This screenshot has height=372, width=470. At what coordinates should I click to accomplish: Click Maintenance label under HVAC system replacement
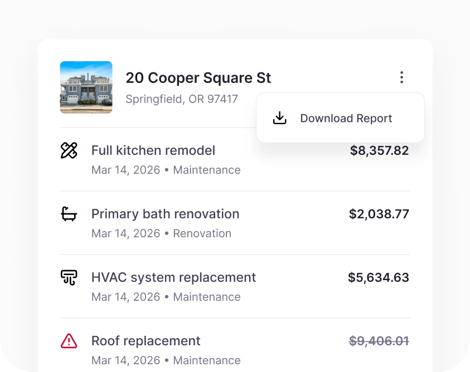point(207,297)
